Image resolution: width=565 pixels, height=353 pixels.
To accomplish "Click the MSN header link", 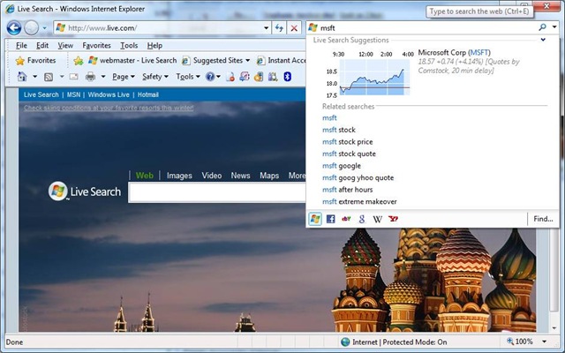I will [x=73, y=94].
